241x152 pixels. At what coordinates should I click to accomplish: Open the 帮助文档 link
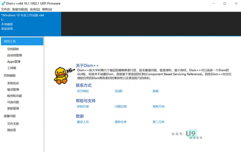tap(158, 106)
